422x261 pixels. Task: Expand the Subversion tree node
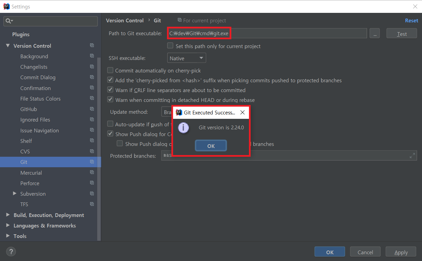click(x=15, y=194)
